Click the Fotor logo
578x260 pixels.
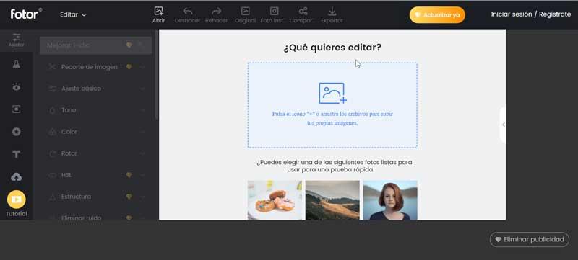click(26, 14)
